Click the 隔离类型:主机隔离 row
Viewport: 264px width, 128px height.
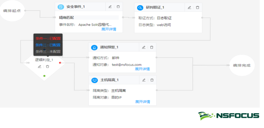[x=109, y=91]
